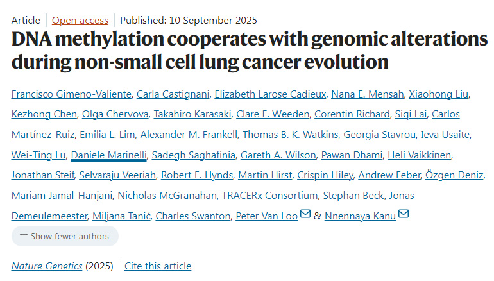The height and width of the screenshot is (281, 494).
Task: Select author Daniele Marinelli
Action: click(110, 155)
